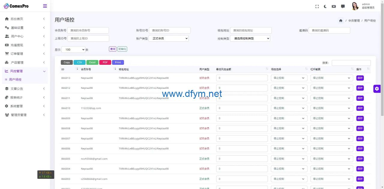
Task: Open 订单管理 sidebar menu
Action: 25,54
